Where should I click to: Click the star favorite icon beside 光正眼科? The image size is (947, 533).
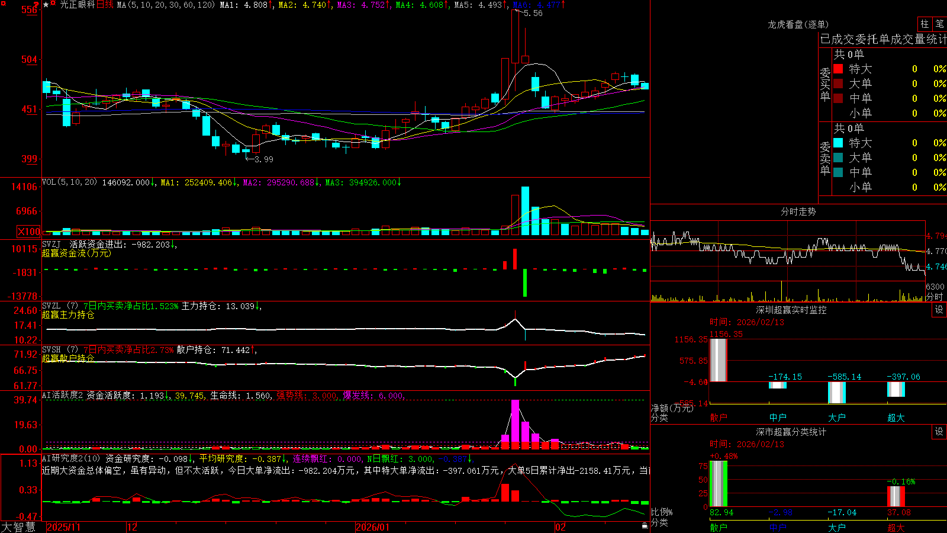pyautogui.click(x=46, y=5)
